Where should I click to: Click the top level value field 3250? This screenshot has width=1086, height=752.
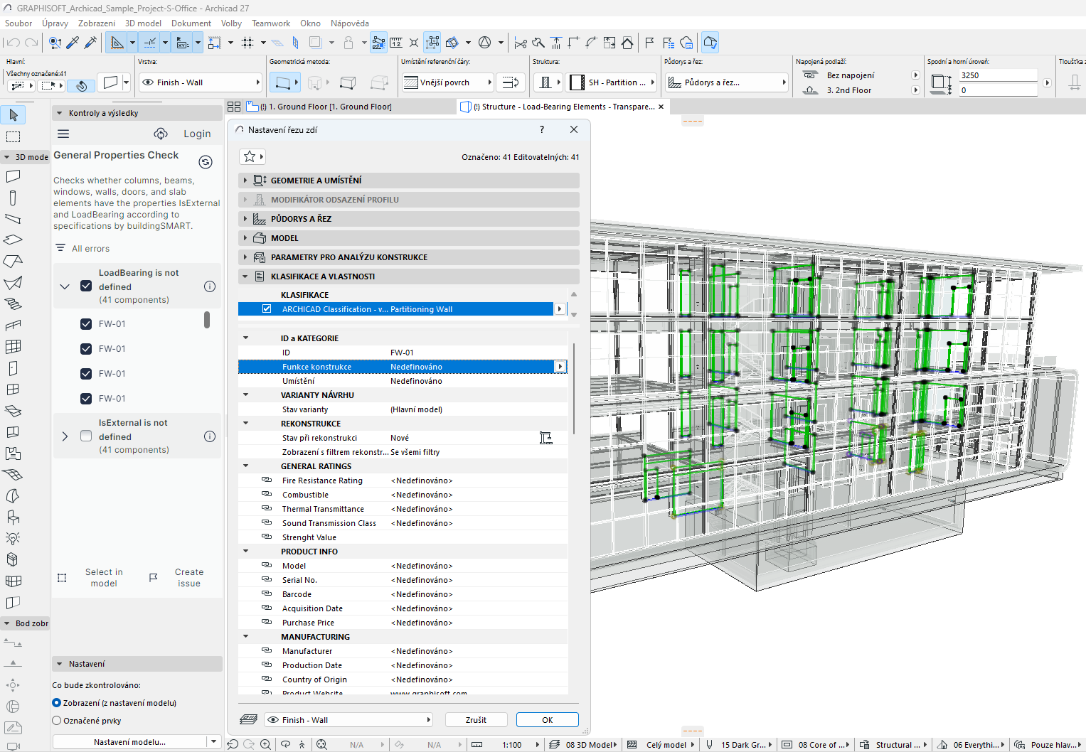[x=997, y=75]
